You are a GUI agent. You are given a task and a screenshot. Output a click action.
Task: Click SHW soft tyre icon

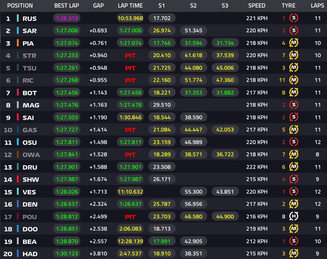click(294, 179)
